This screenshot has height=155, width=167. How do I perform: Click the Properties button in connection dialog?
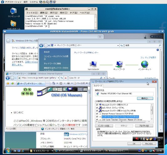pyautogui.click(x=144, y=126)
